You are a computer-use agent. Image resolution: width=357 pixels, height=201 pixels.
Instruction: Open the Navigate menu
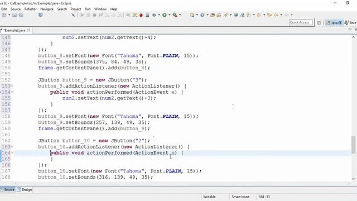click(47, 9)
